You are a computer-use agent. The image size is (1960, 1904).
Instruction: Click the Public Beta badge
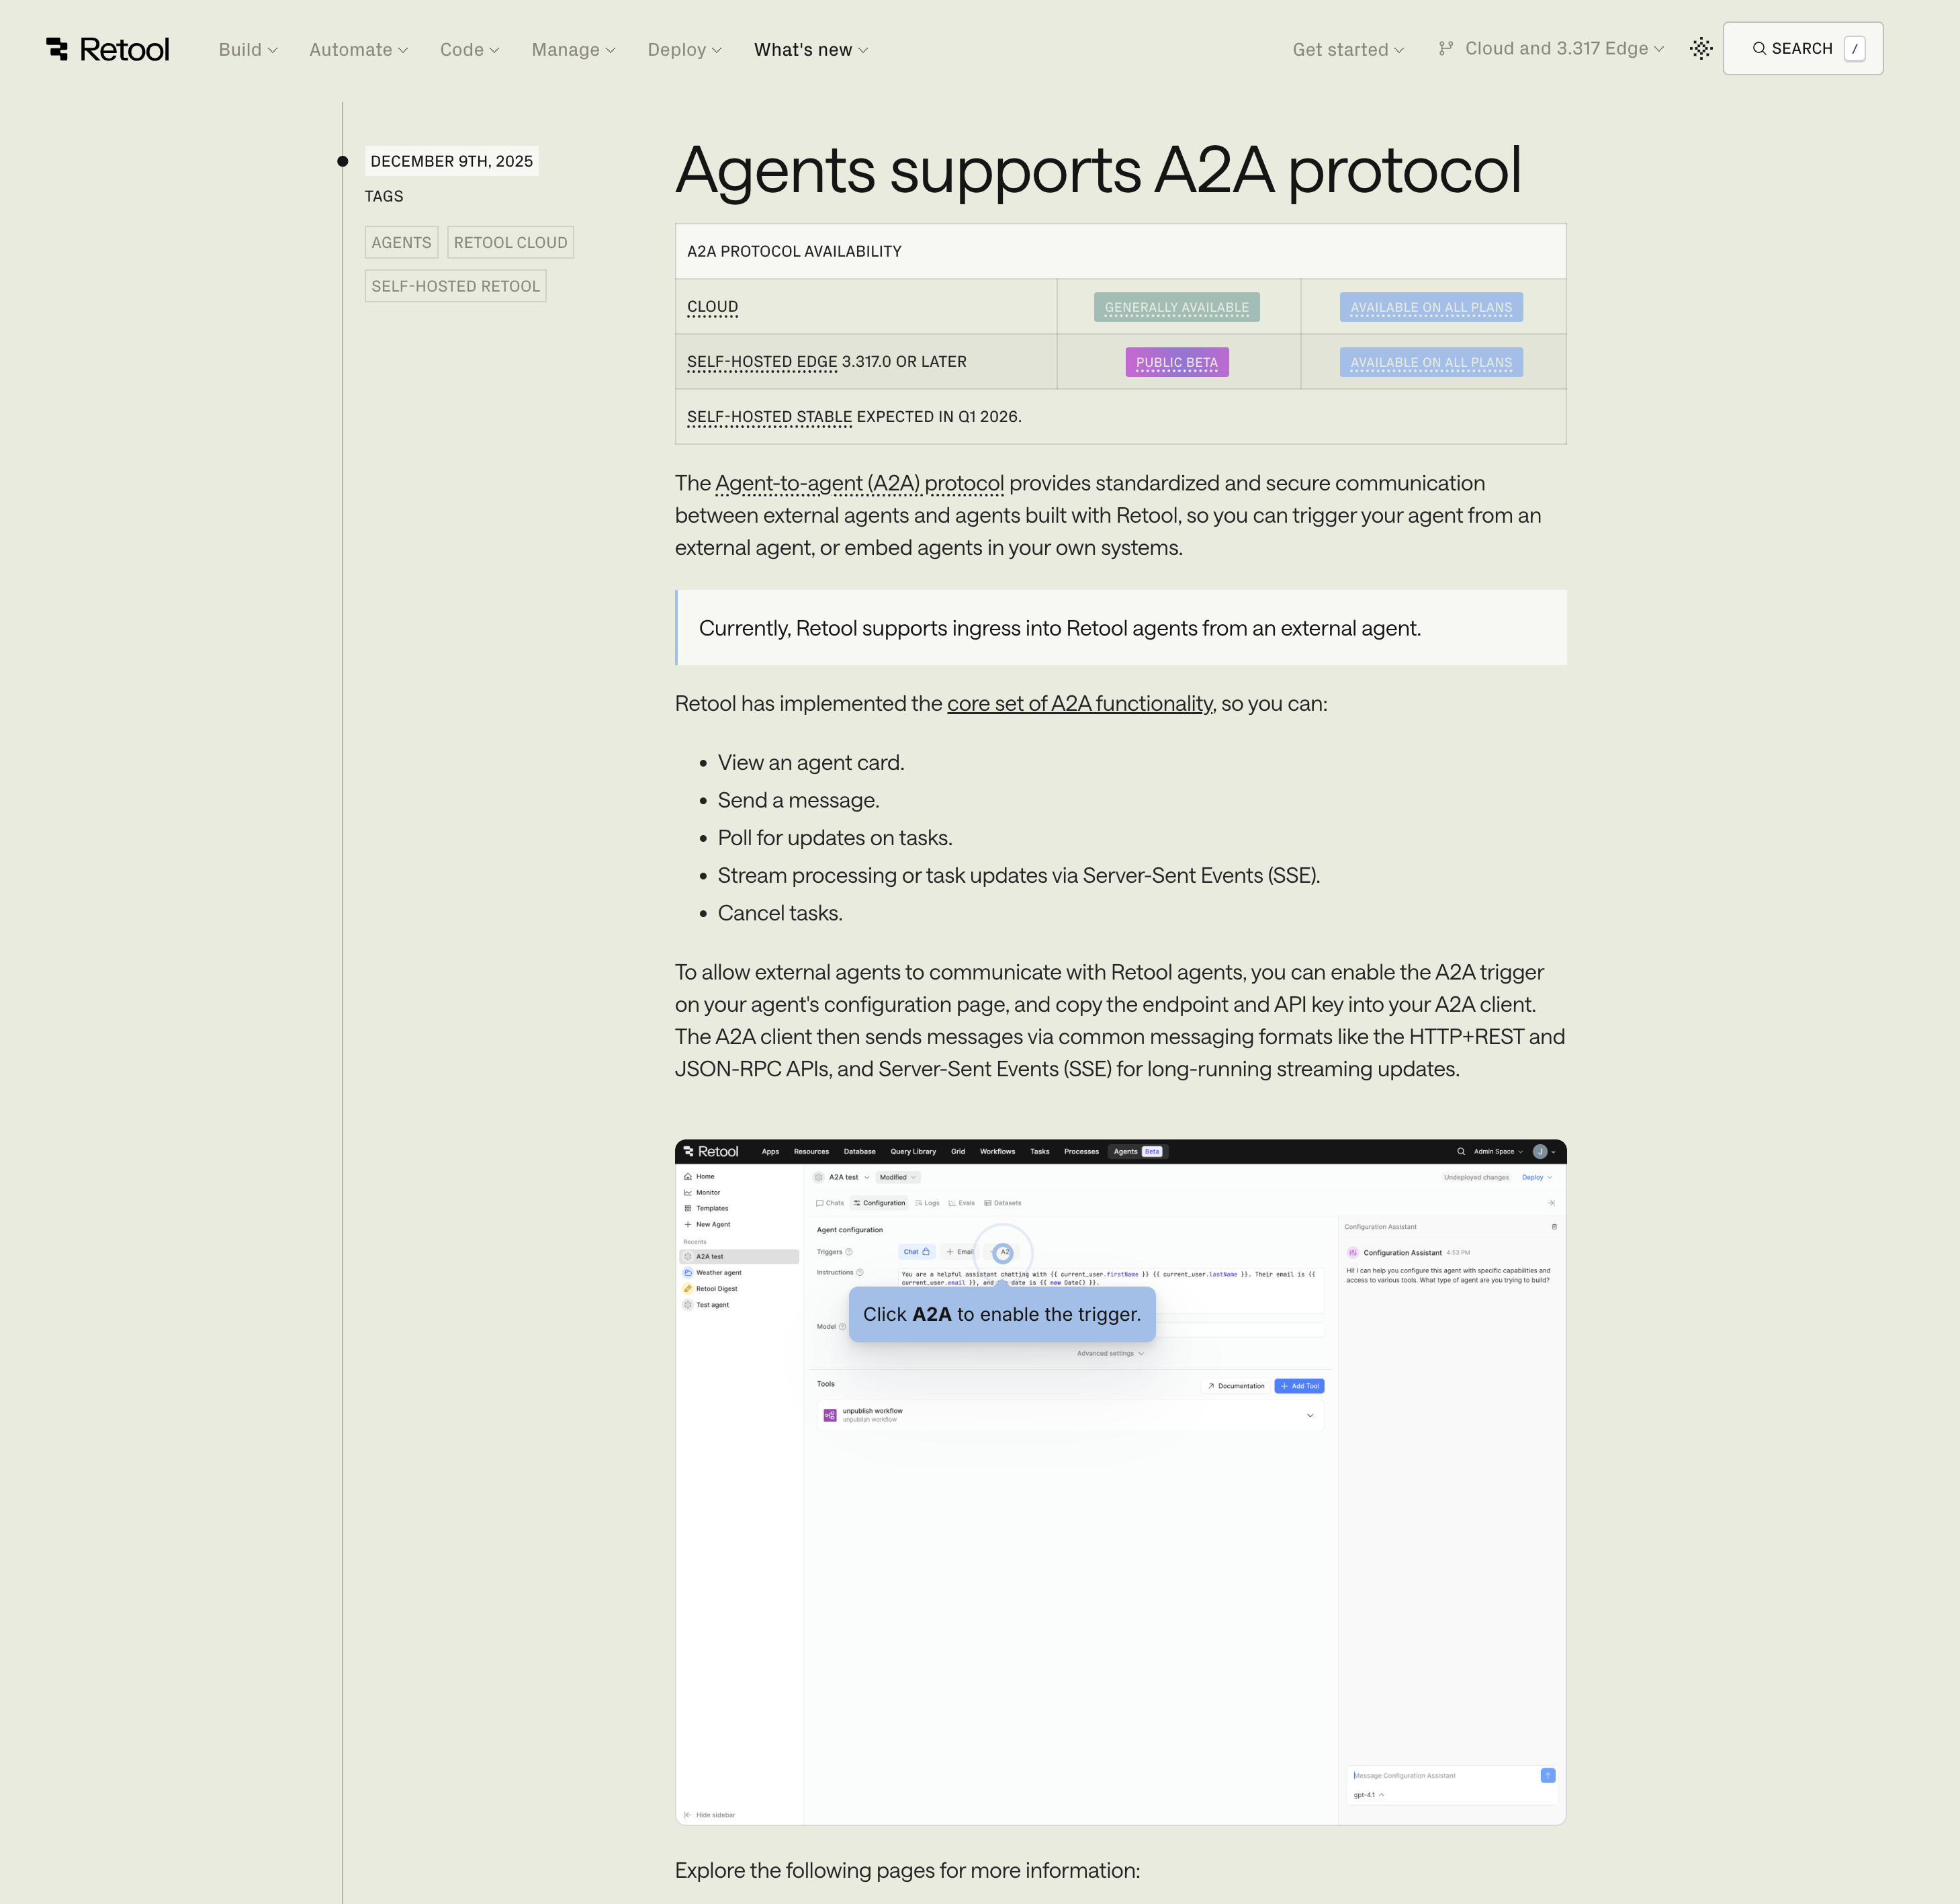point(1176,363)
